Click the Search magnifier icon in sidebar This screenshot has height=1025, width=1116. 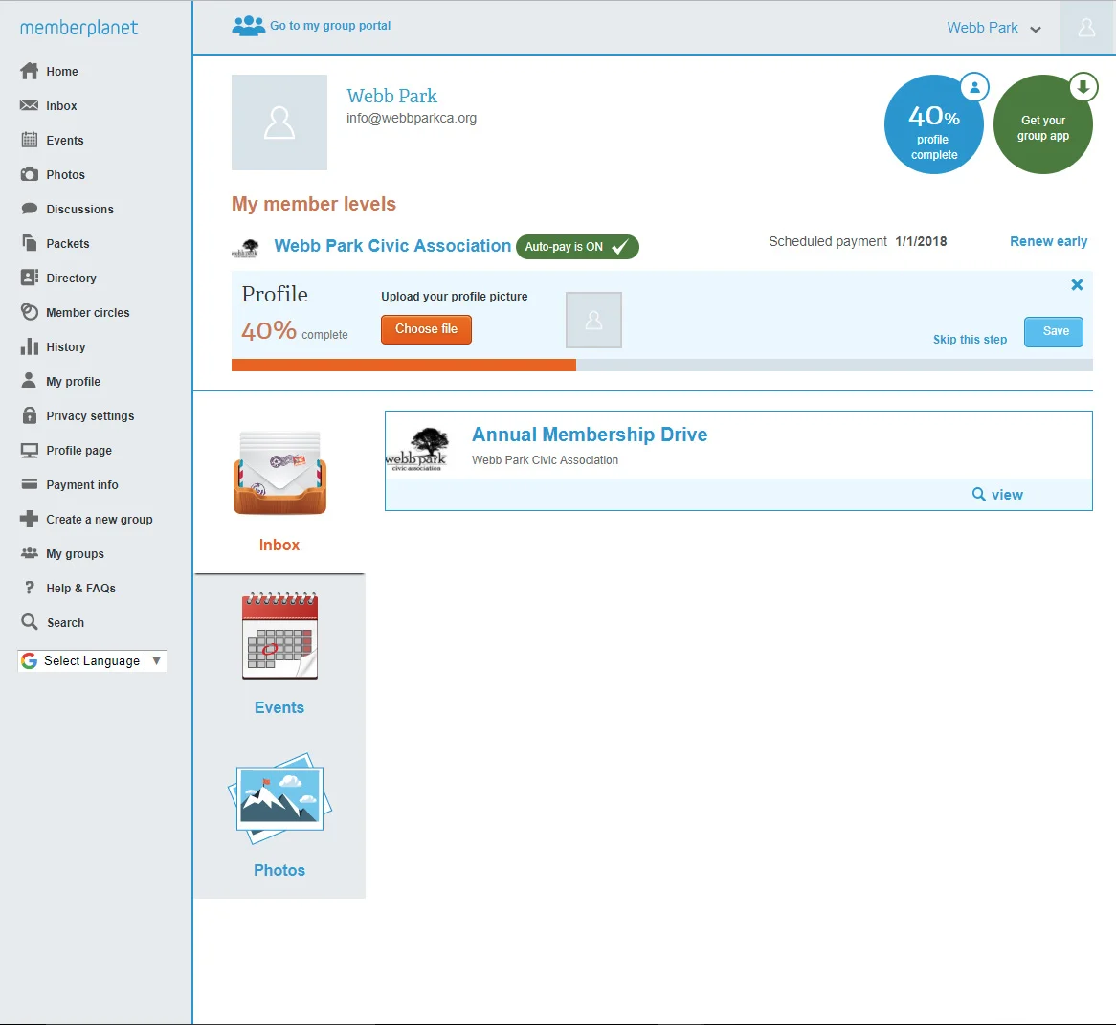coord(29,622)
